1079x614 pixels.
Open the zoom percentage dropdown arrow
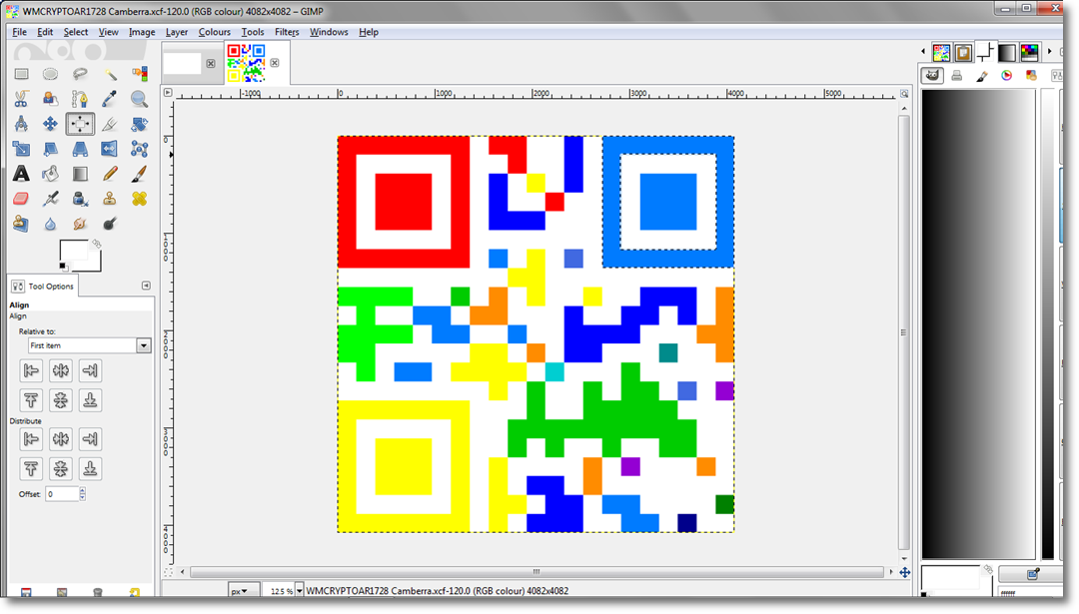[x=299, y=591]
